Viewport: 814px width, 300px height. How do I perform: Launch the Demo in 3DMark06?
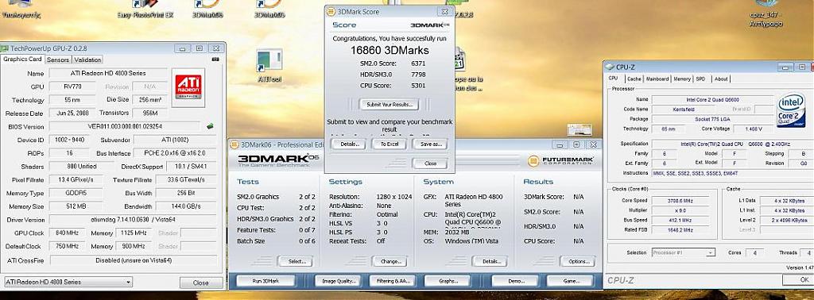pyautogui.click(x=515, y=281)
